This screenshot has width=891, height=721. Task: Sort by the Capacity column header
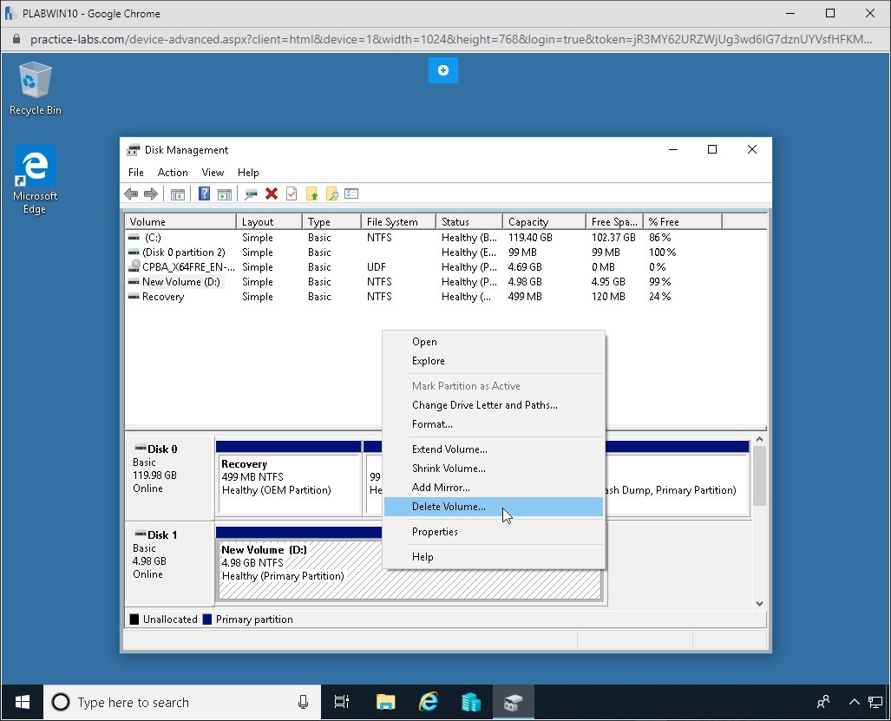click(544, 221)
